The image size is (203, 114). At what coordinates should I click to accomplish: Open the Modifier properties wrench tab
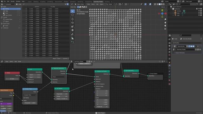[x=169, y=66]
